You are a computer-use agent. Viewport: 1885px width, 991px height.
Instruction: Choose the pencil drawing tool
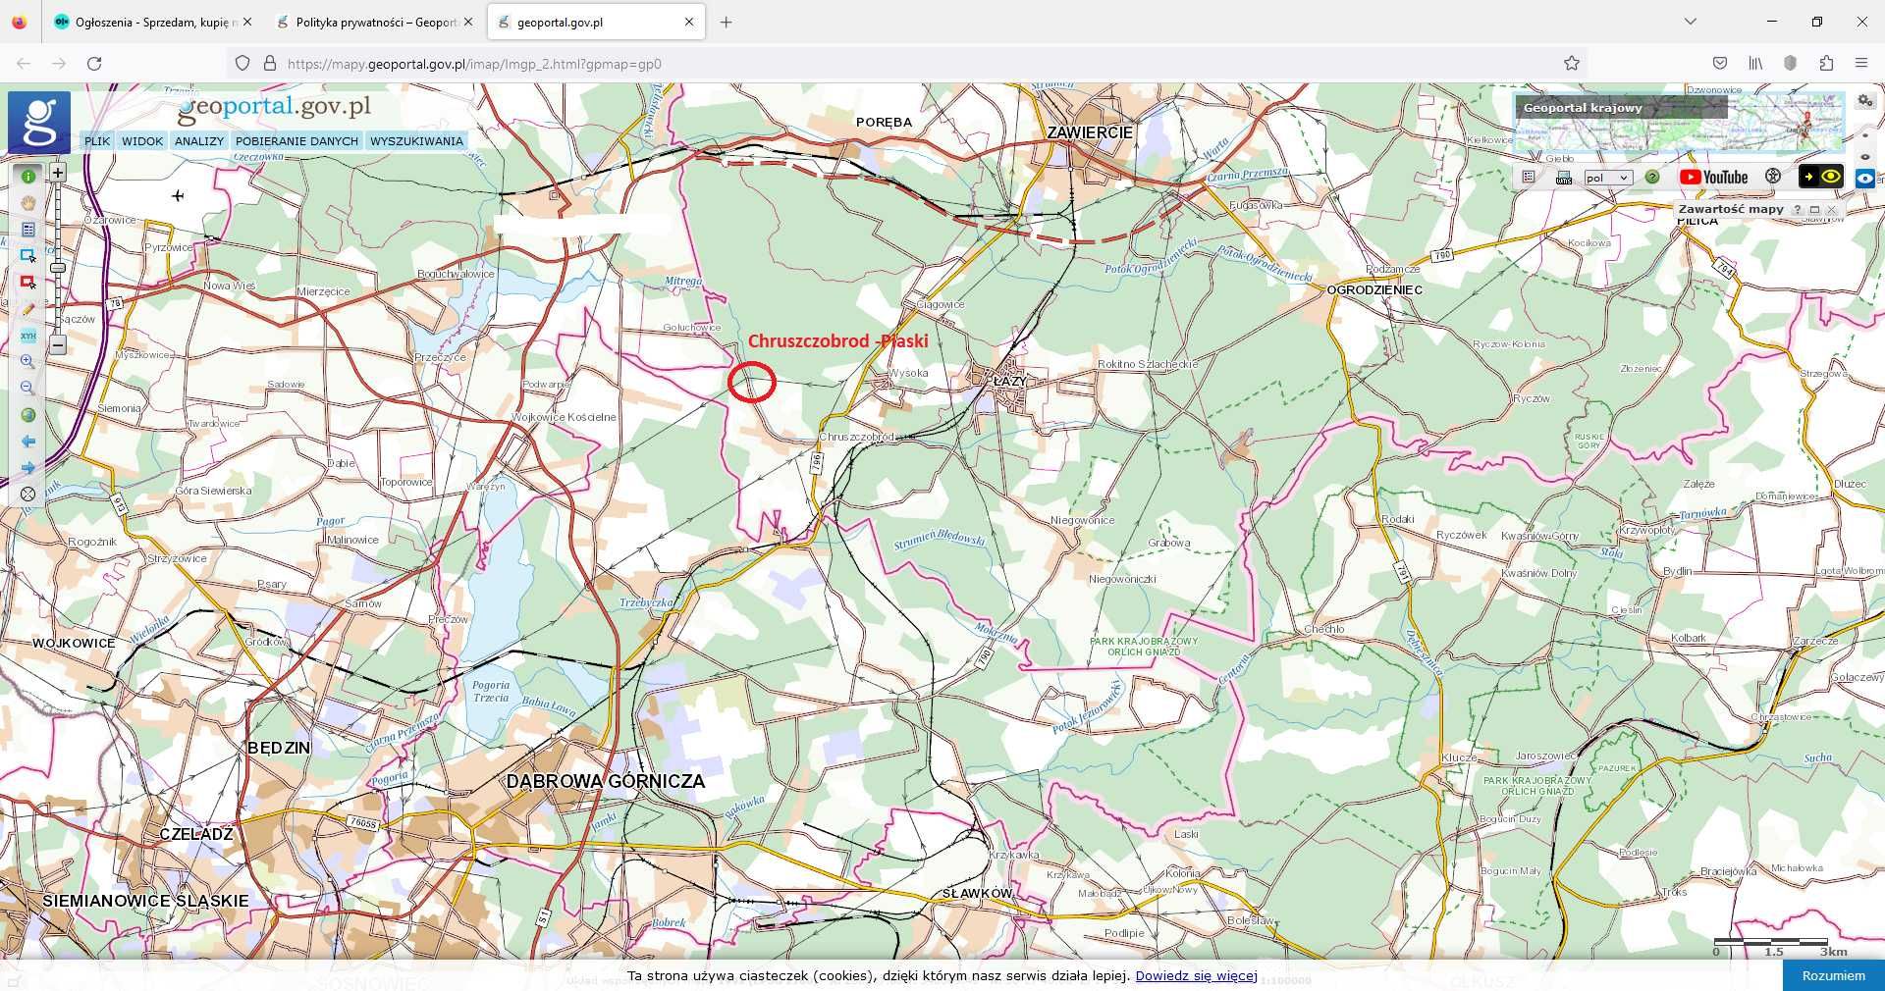27,309
